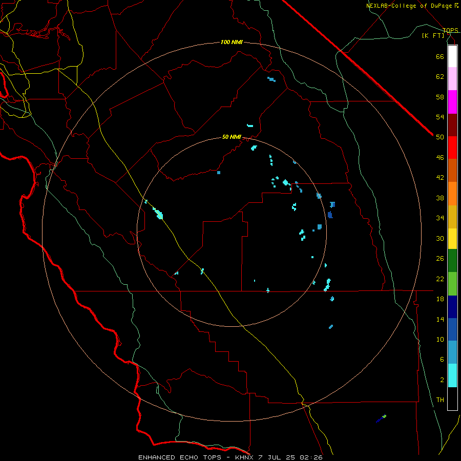
Task: Select the "26" legend value
Action: click(x=440, y=259)
